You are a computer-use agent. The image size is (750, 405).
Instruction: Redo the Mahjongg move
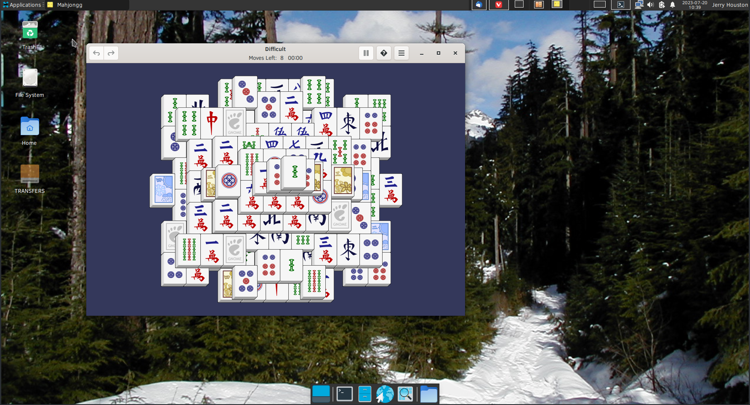tap(111, 53)
